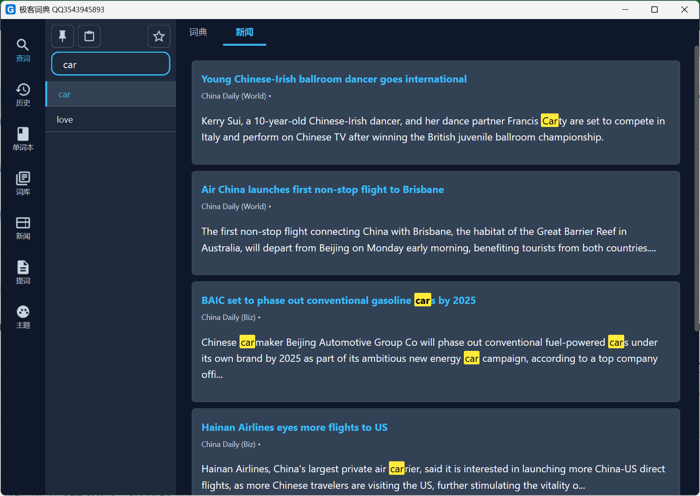Open BAIC gasoline cars article headline

point(338,300)
